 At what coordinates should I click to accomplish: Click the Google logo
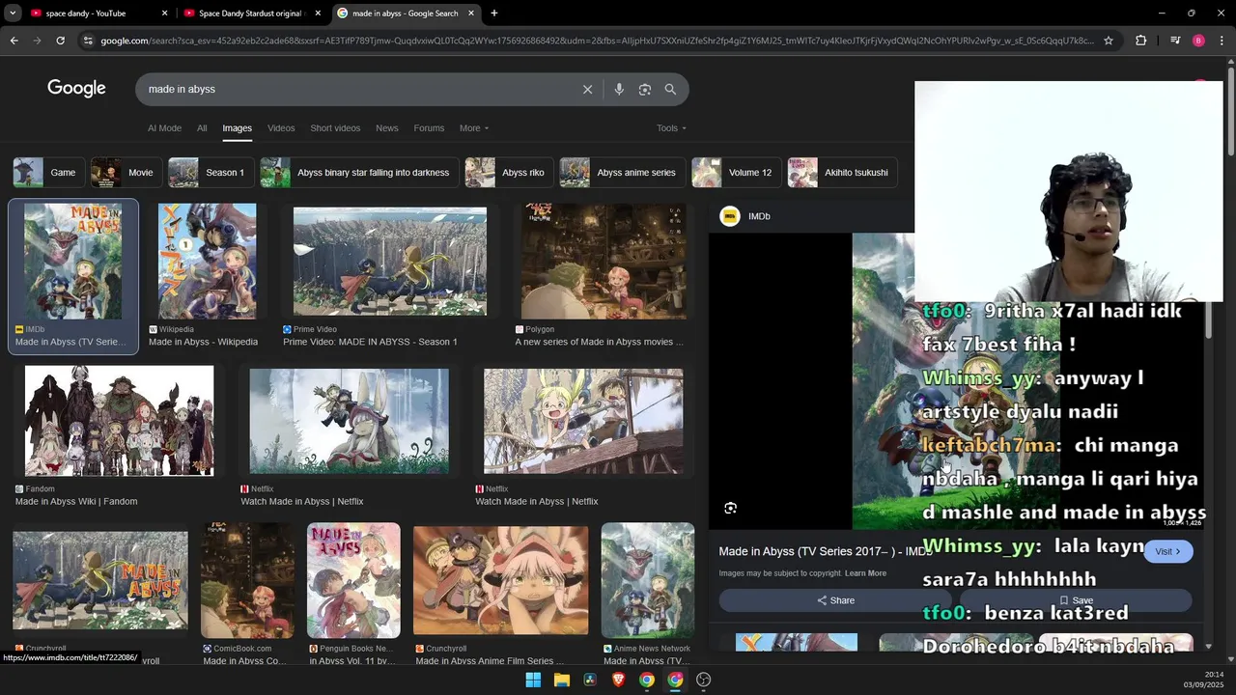tap(76, 89)
